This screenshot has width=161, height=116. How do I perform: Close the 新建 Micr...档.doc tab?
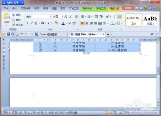coord(103,34)
